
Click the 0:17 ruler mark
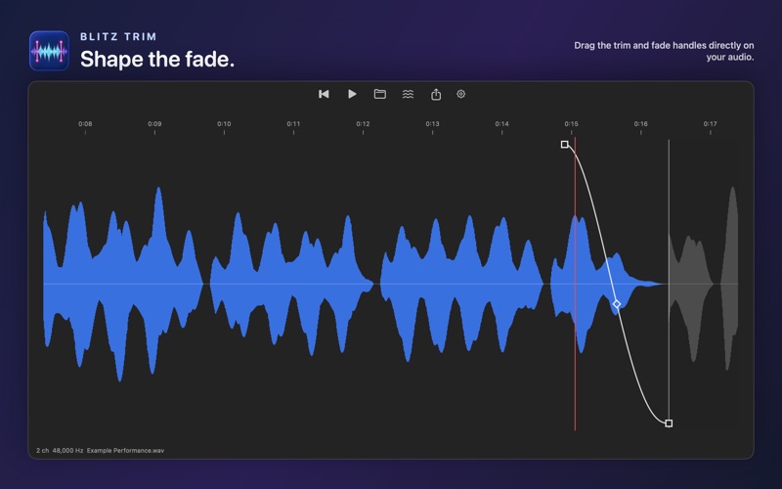click(711, 124)
